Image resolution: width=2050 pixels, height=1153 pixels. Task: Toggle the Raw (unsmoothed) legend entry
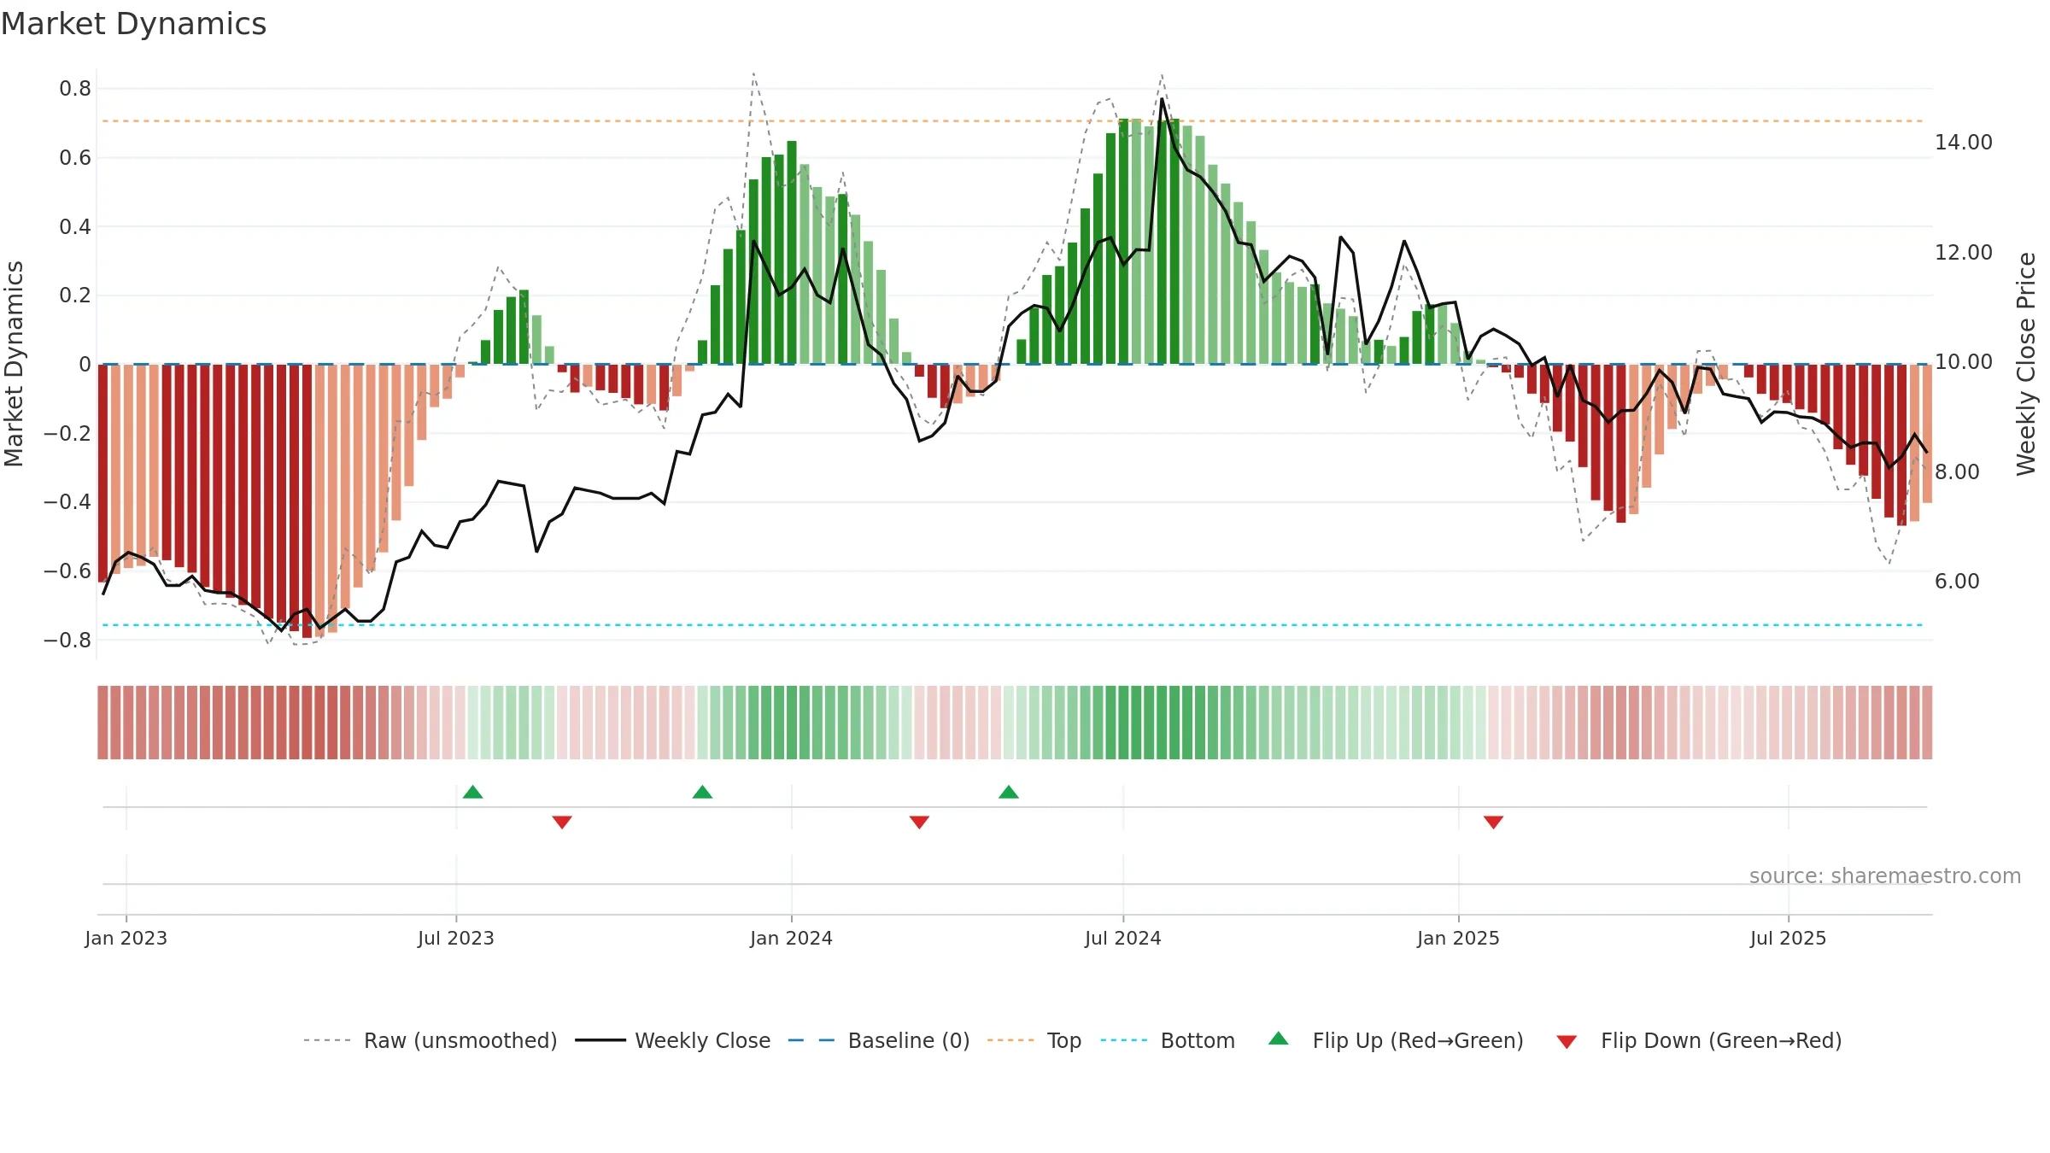click(430, 1040)
